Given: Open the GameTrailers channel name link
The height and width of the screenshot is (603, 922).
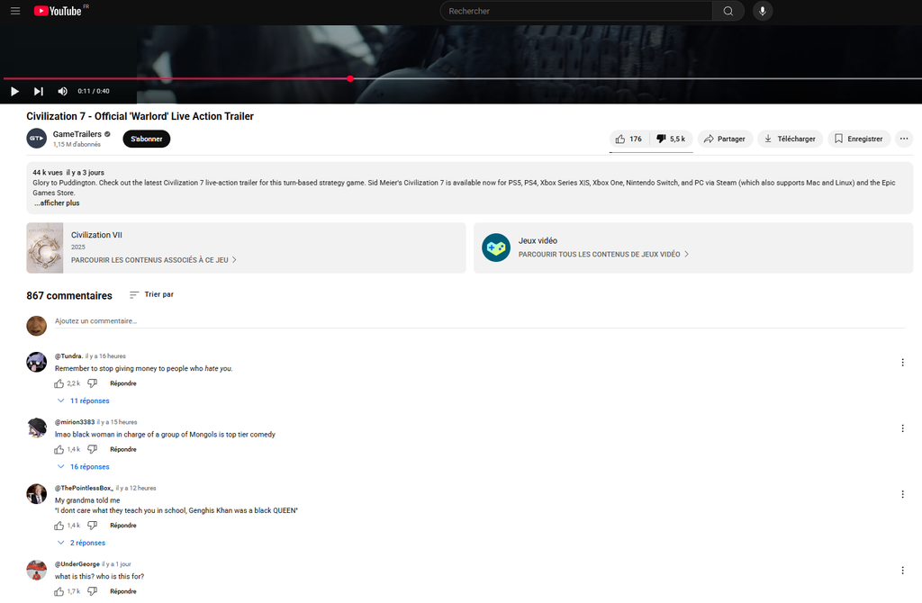Looking at the screenshot, I should [77, 134].
